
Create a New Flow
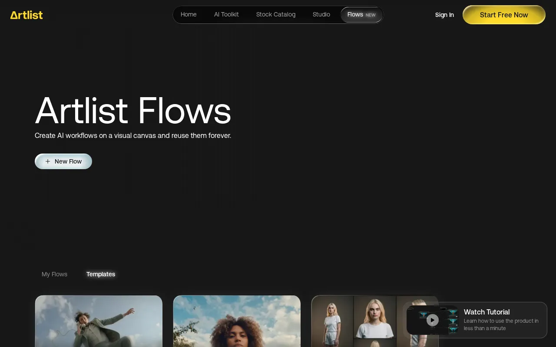[x=63, y=161]
